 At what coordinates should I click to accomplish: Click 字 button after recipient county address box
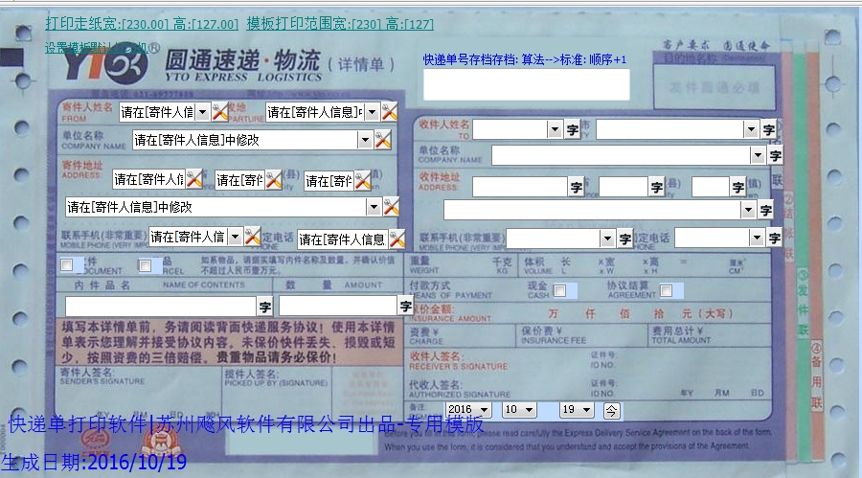656,187
